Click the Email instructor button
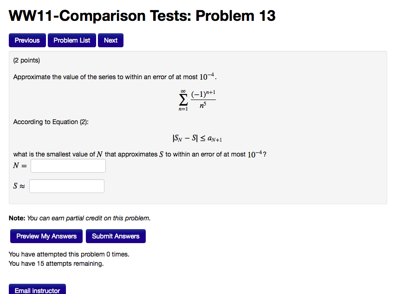 tap(37, 290)
